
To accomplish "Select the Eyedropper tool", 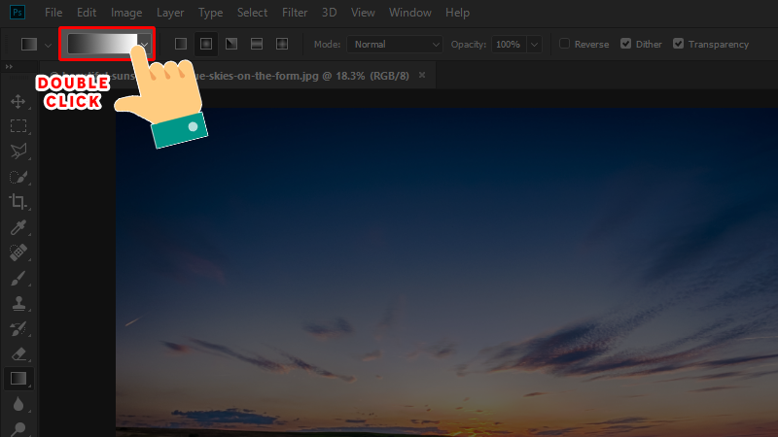I will [18, 227].
